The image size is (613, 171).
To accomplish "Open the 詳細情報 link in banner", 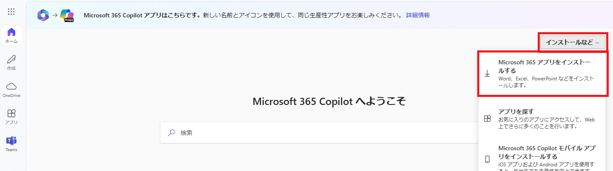I will [418, 15].
